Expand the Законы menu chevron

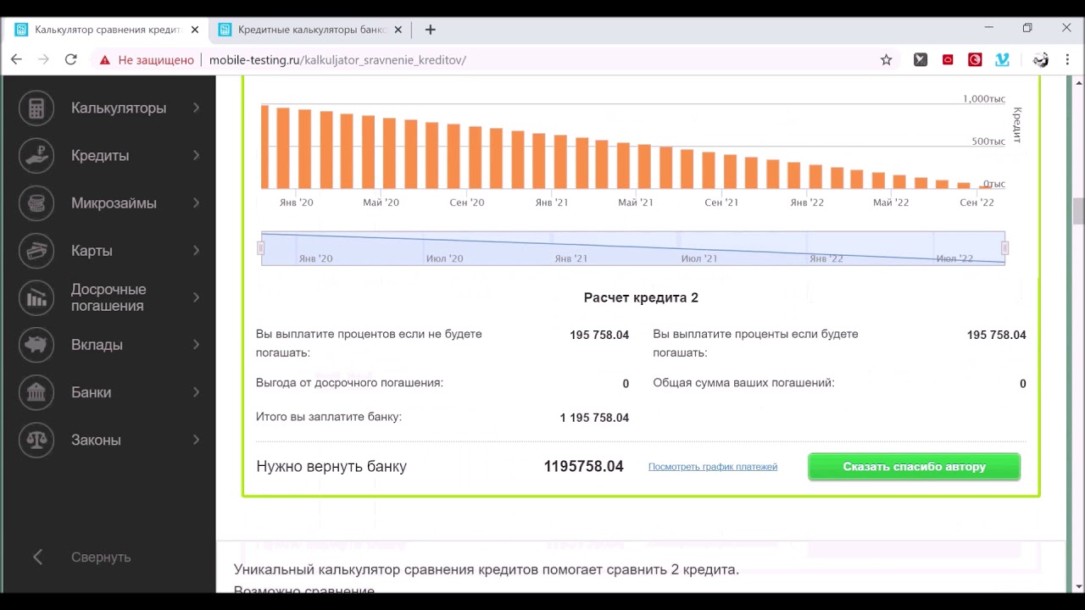click(x=196, y=439)
